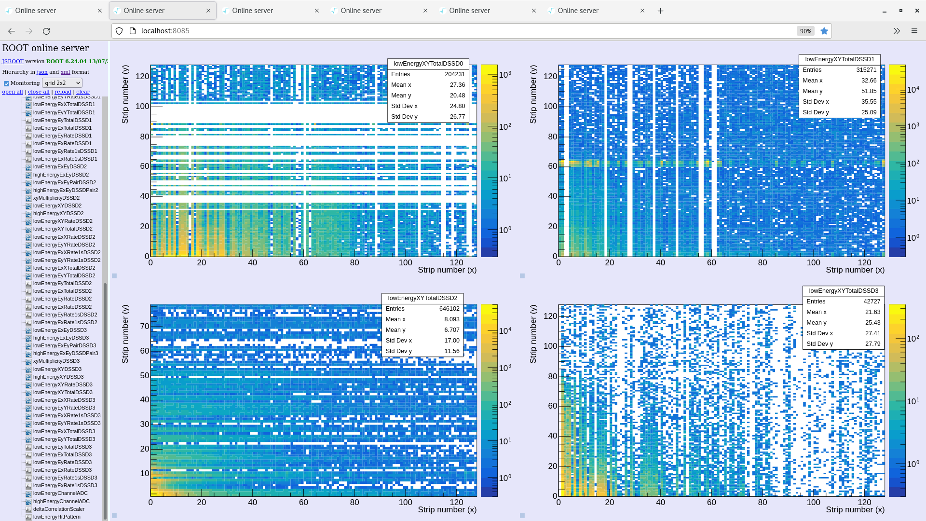Screen dimensions: 926x521
Task: Click the bookmark star icon in address bar
Action: (824, 30)
